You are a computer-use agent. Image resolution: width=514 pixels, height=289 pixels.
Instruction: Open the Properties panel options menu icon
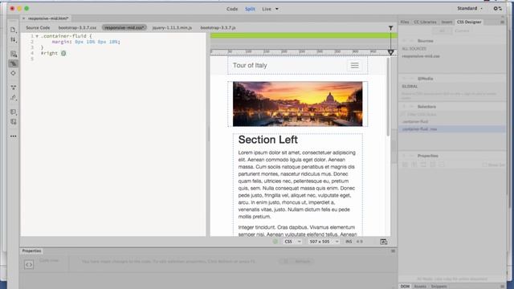click(x=393, y=250)
